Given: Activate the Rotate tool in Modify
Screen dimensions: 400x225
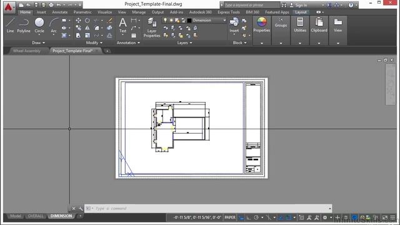Looking at the screenshot, I should 87,20.
